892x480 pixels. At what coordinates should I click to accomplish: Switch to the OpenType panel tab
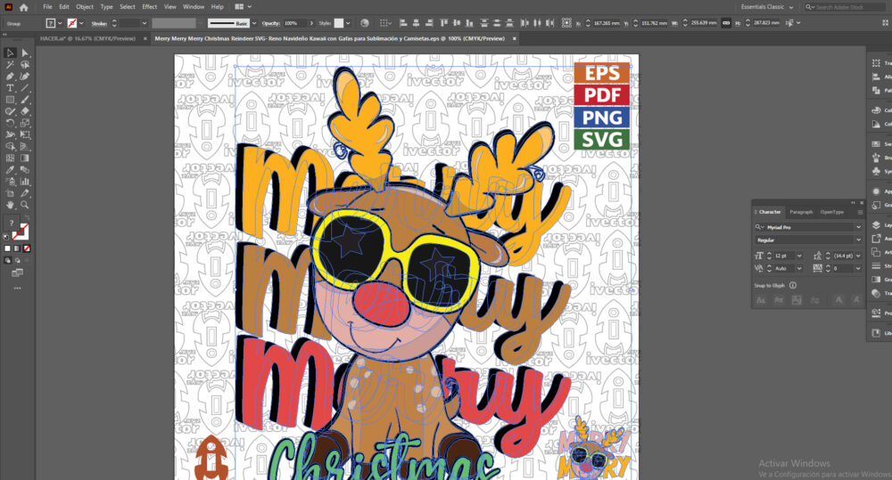831,212
